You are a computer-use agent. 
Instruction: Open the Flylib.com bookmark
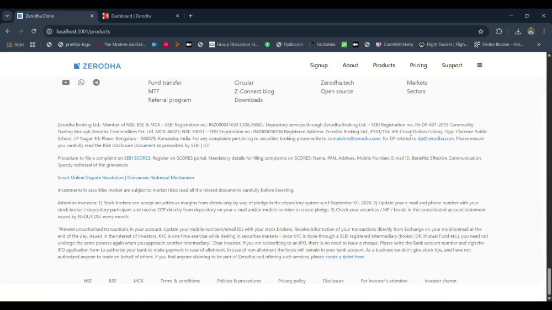pos(289,45)
